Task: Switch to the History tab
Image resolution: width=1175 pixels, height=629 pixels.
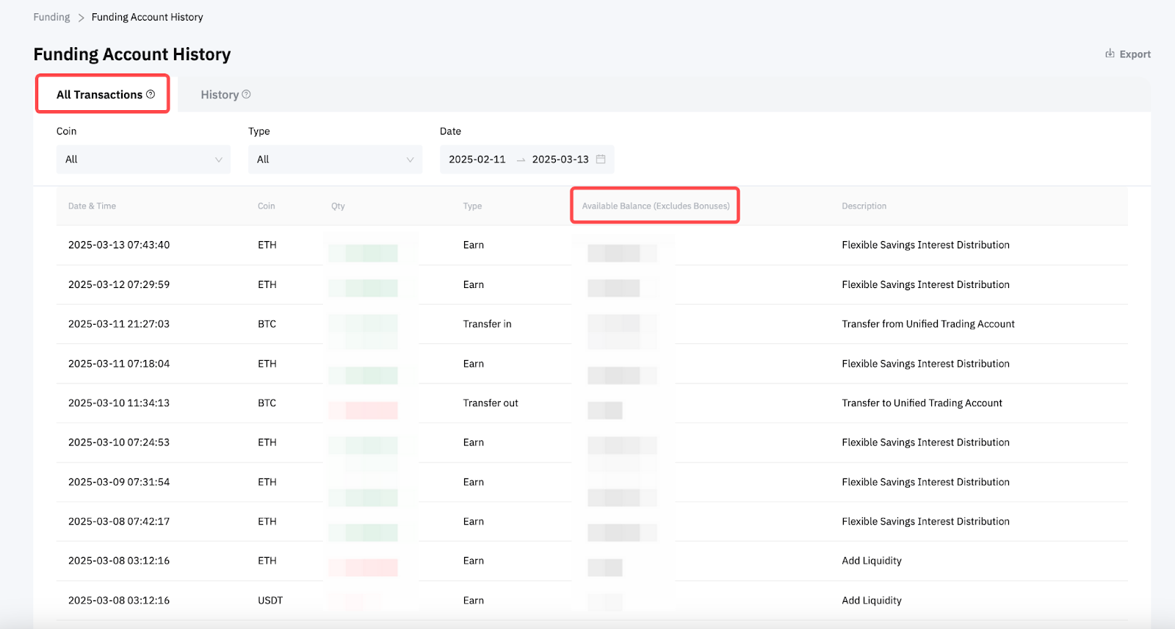Action: tap(220, 95)
